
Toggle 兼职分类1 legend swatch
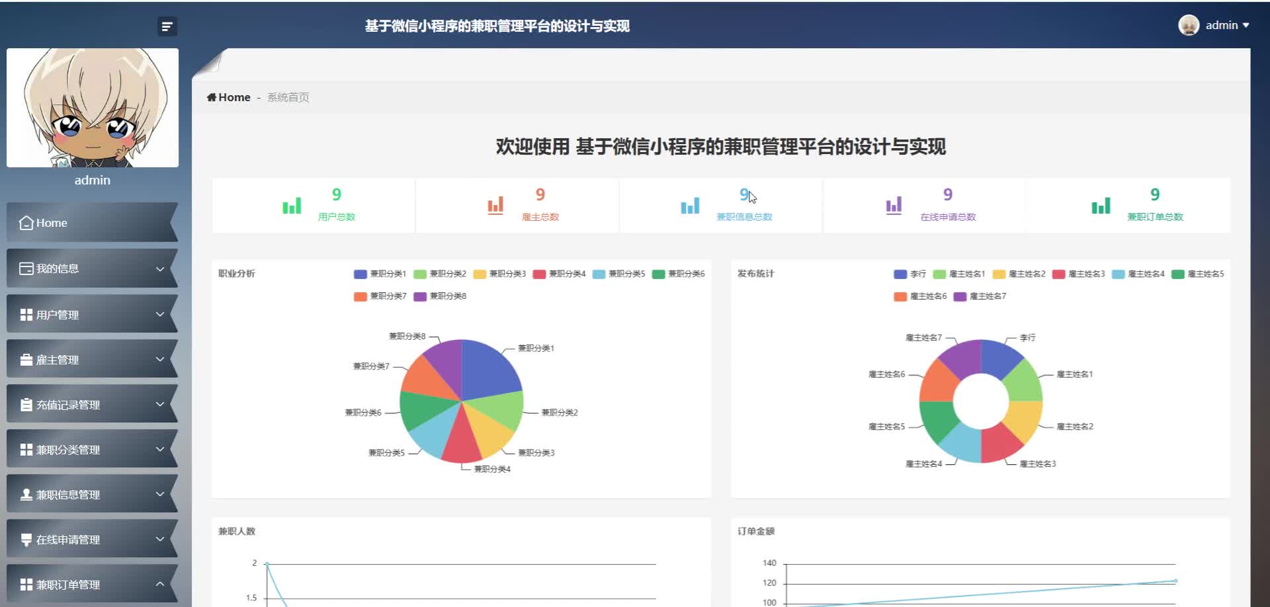coord(360,274)
